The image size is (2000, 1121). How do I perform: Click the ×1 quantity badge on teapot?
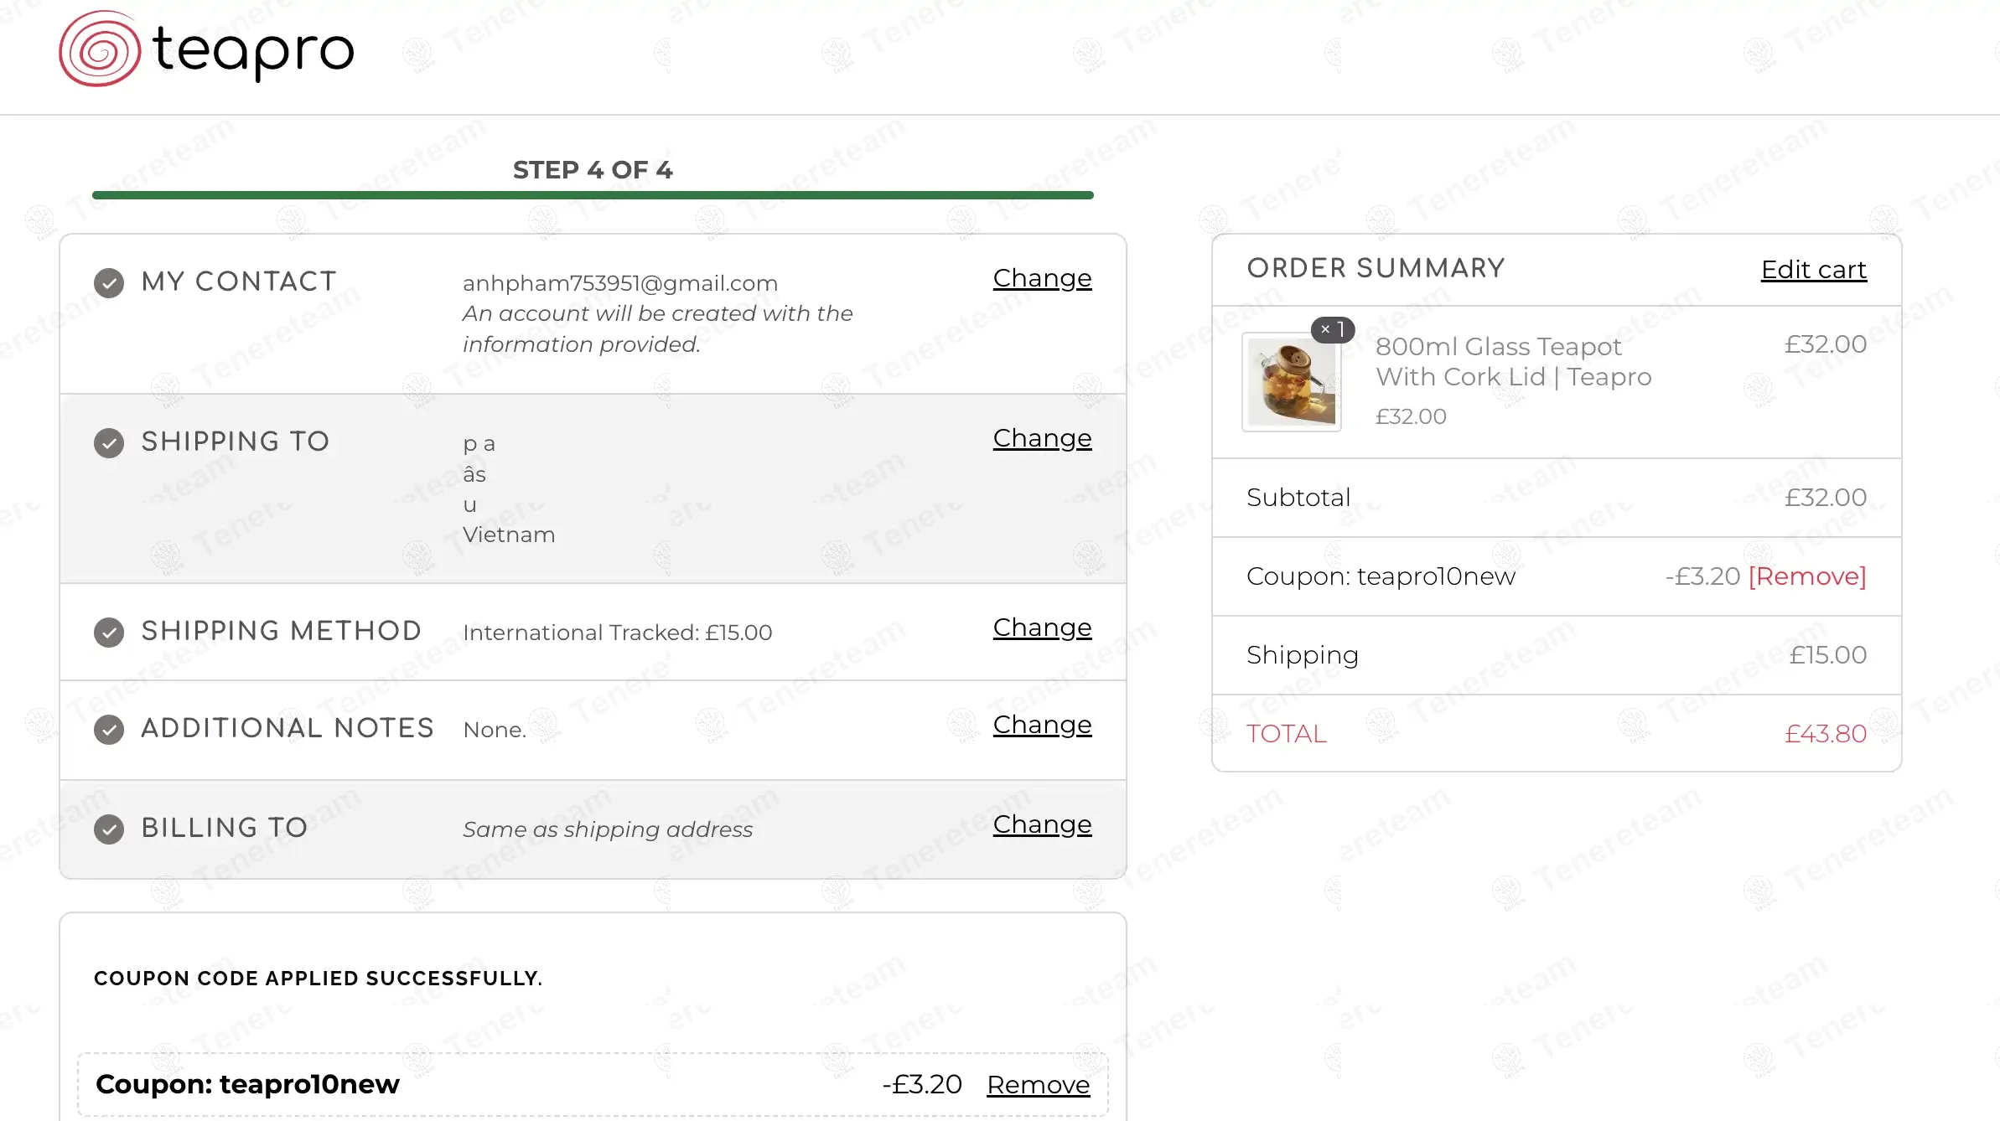1333,330
